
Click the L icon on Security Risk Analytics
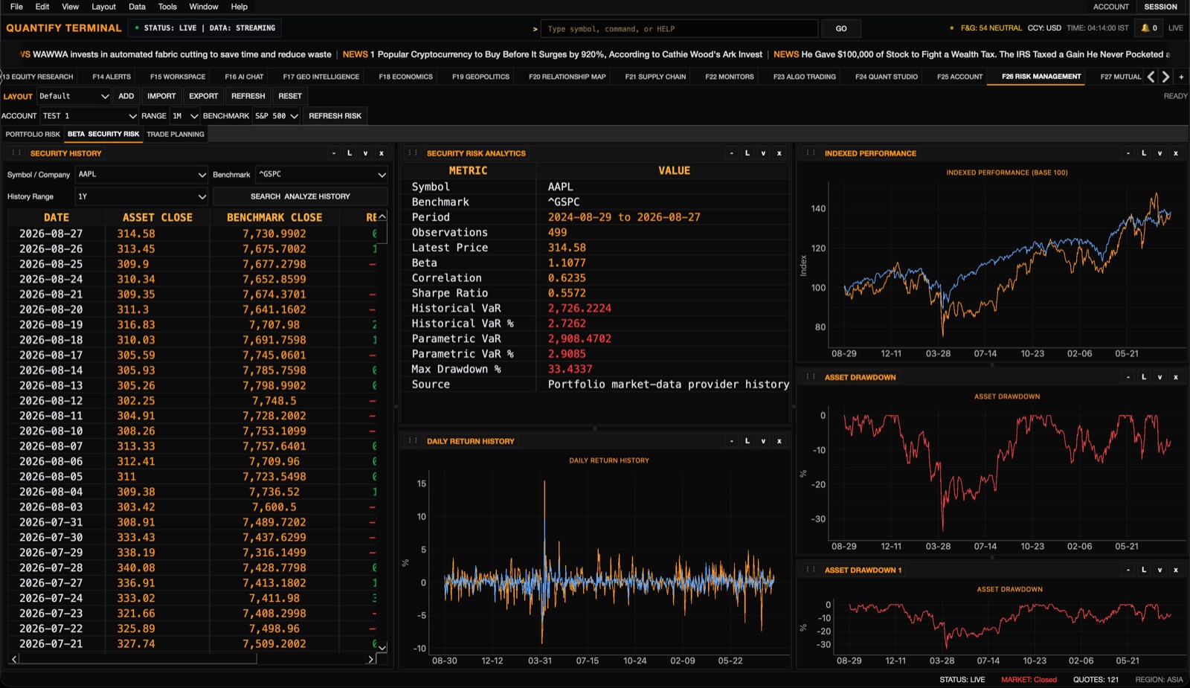point(747,153)
